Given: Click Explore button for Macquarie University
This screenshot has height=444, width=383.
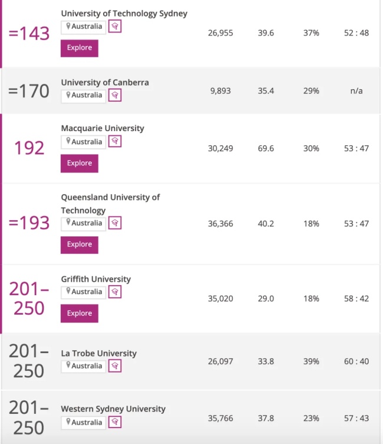Looking at the screenshot, I should (x=80, y=164).
